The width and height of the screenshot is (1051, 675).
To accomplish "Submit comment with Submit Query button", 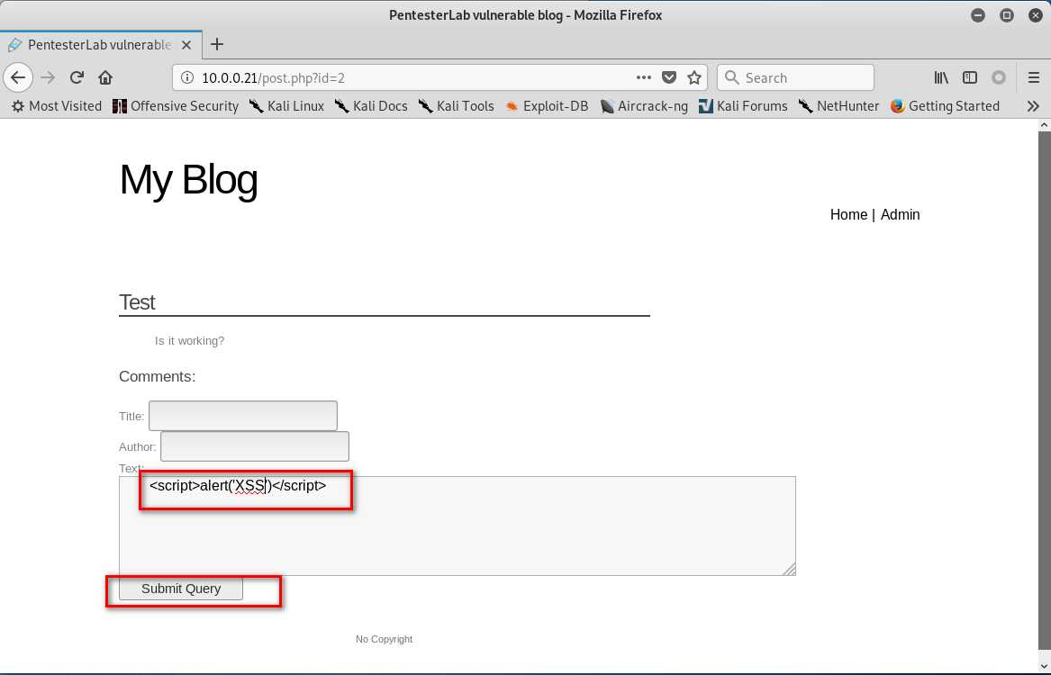I will [181, 589].
